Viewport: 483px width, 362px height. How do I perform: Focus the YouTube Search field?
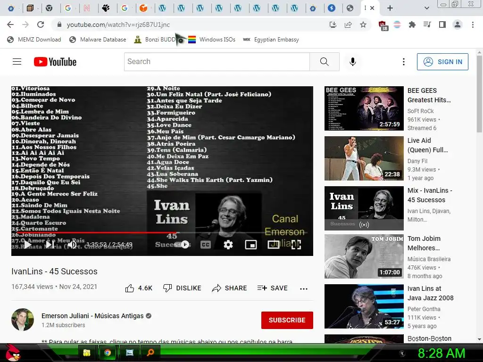217,62
